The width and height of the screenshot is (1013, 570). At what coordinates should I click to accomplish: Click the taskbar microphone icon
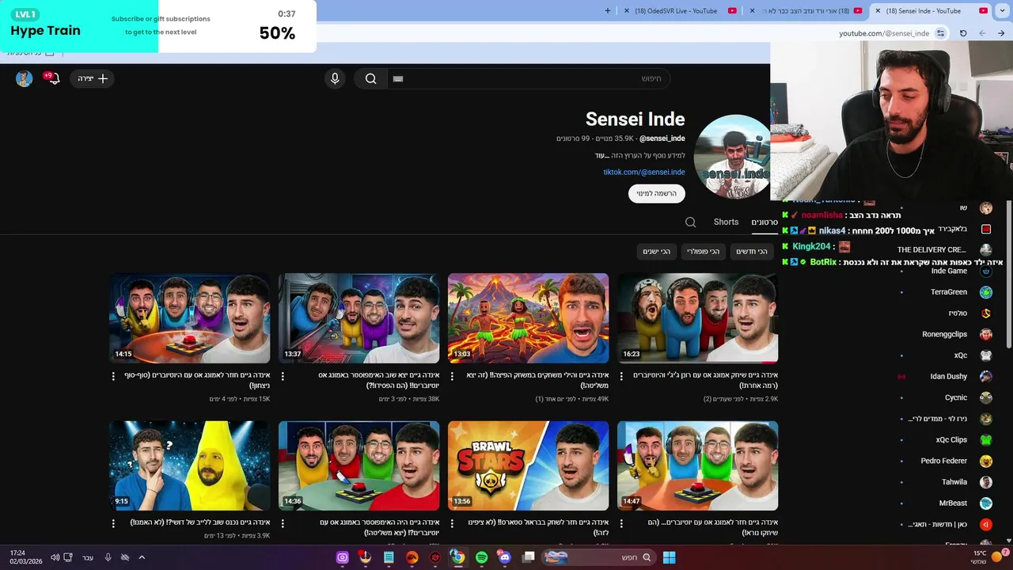click(108, 557)
